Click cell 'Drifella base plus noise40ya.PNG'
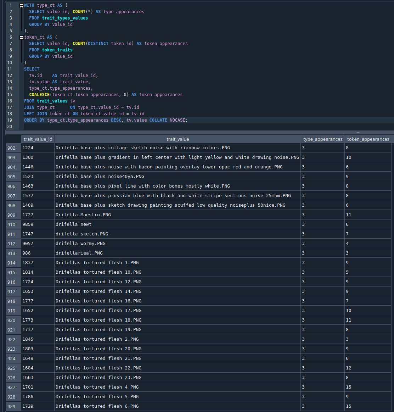Screen dimensions: 394x412 [x=178, y=177]
